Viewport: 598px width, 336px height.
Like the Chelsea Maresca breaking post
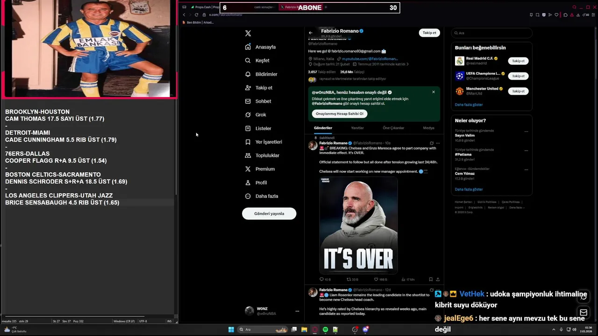pyautogui.click(x=376, y=279)
